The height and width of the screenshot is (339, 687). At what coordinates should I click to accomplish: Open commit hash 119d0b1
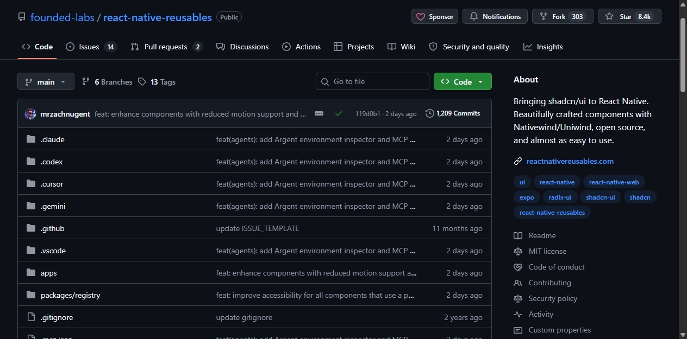(x=368, y=114)
